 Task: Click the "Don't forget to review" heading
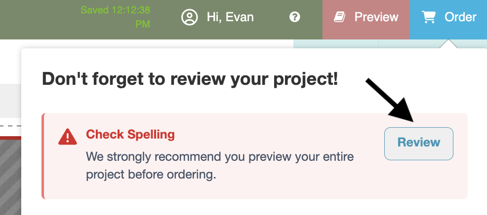click(190, 79)
